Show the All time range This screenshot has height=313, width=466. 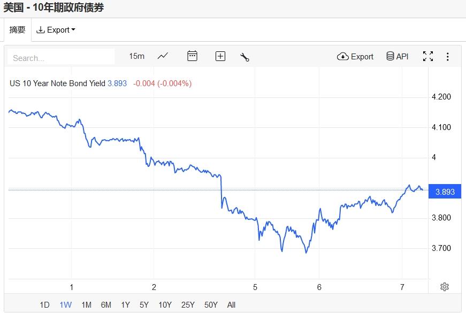(x=231, y=305)
